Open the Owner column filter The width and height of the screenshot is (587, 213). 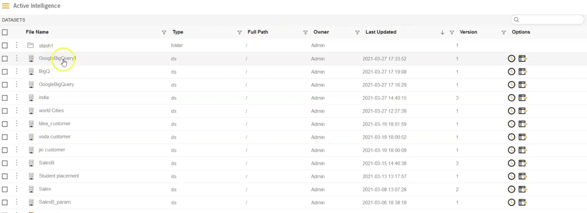tap(357, 32)
